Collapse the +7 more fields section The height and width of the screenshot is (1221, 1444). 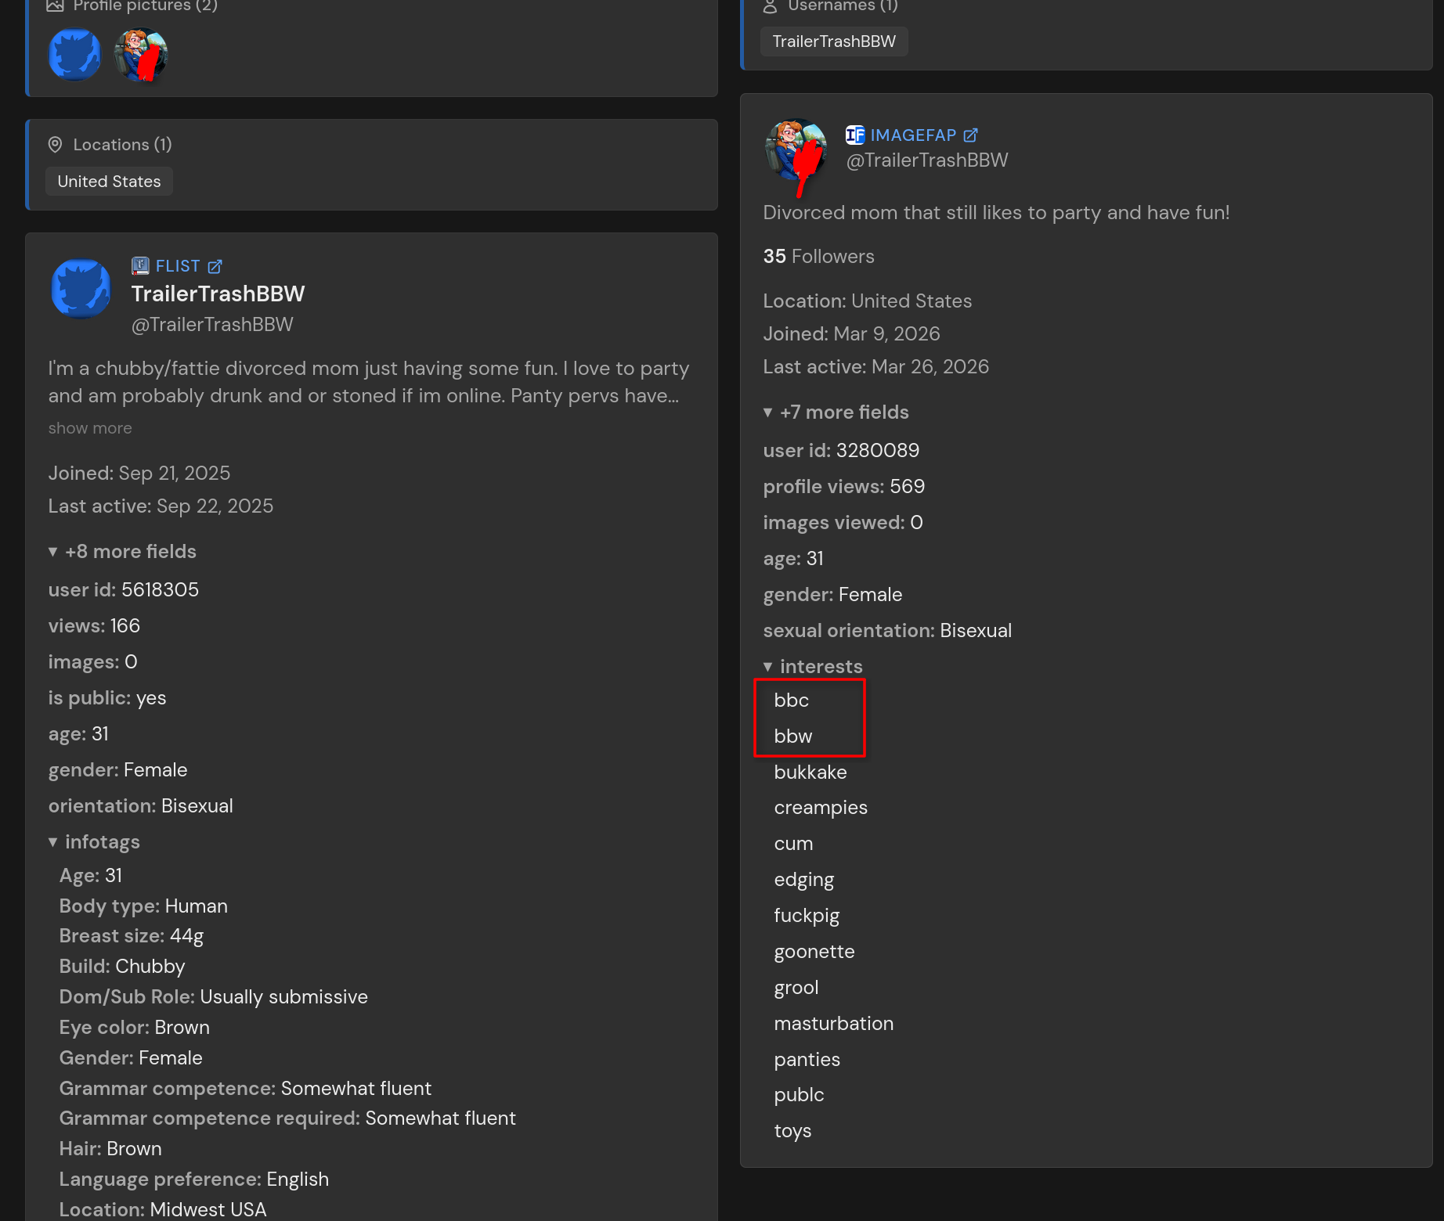[x=837, y=412]
